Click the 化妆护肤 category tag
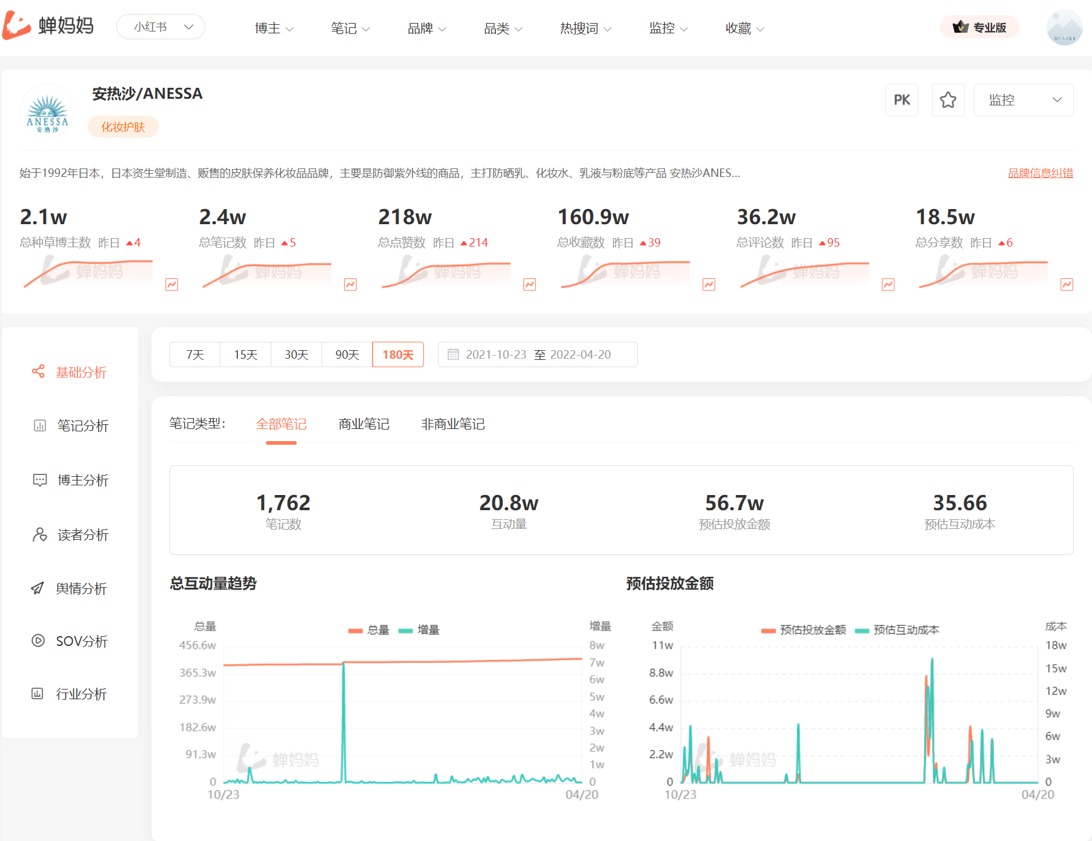The width and height of the screenshot is (1092, 841). click(123, 127)
